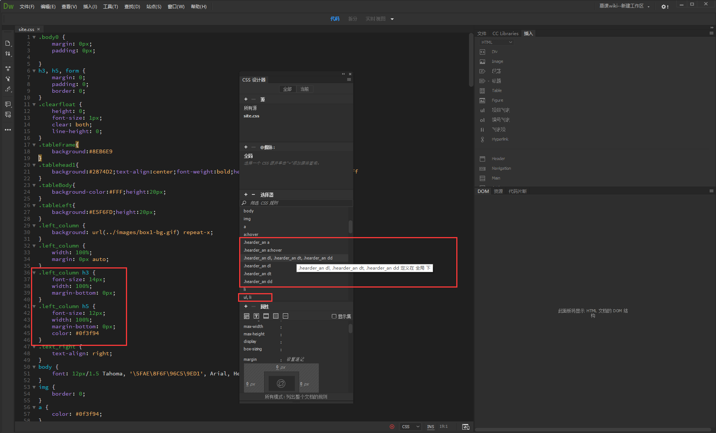This screenshot has width=716, height=433.
Task: Switch to the 资源 tab
Action: pos(498,191)
